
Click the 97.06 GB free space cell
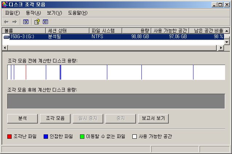pos(178,37)
